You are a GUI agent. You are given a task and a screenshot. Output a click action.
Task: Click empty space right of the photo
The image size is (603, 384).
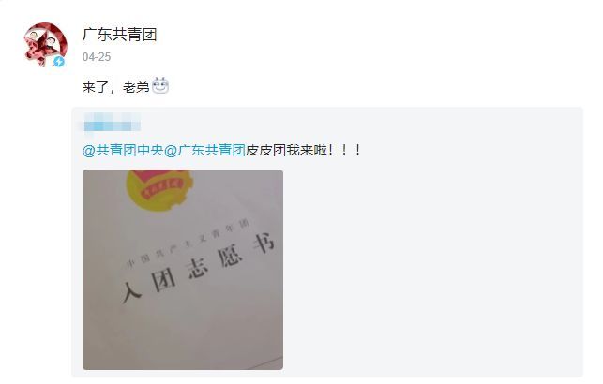430,269
